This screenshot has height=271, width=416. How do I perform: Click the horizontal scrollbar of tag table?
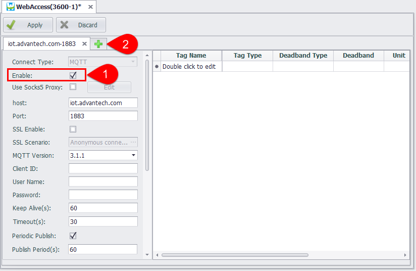point(234,255)
